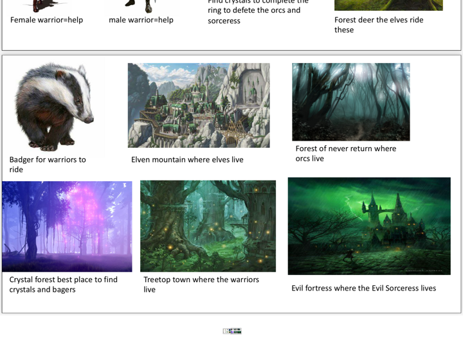Click the 'Forest deer the elves ride' caption
The height and width of the screenshot is (347, 463).
coord(378,24)
